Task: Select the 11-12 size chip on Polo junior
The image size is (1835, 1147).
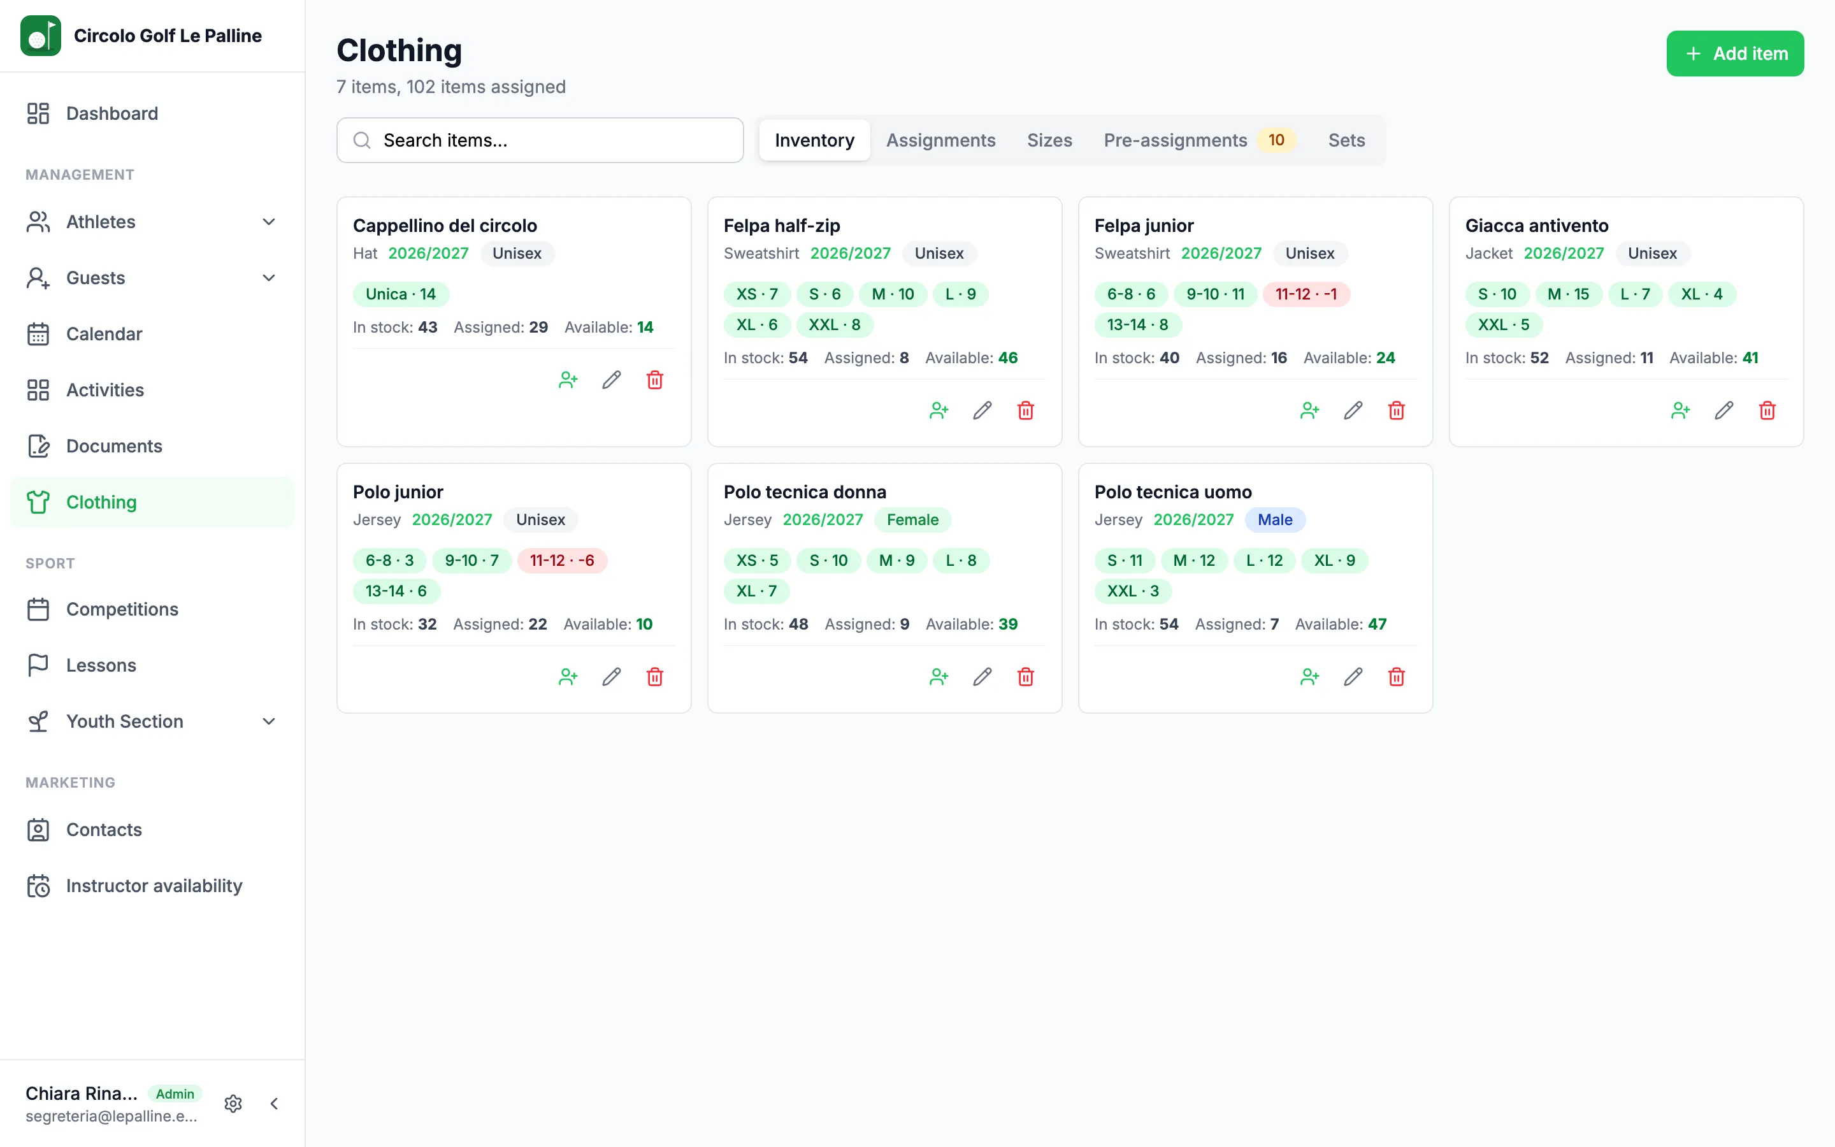Action: pos(562,561)
